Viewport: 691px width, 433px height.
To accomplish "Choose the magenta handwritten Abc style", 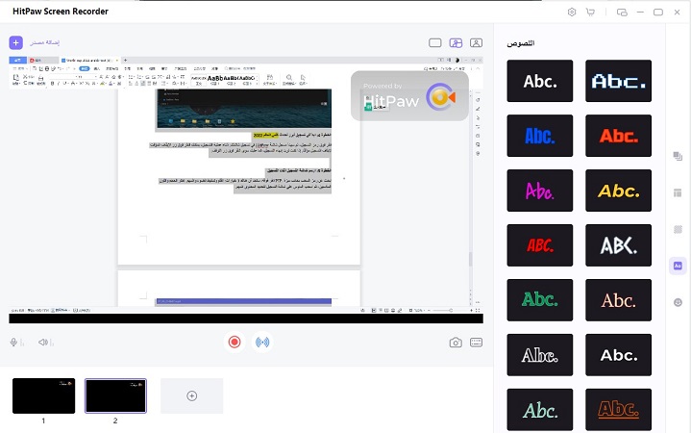I will tap(540, 191).
